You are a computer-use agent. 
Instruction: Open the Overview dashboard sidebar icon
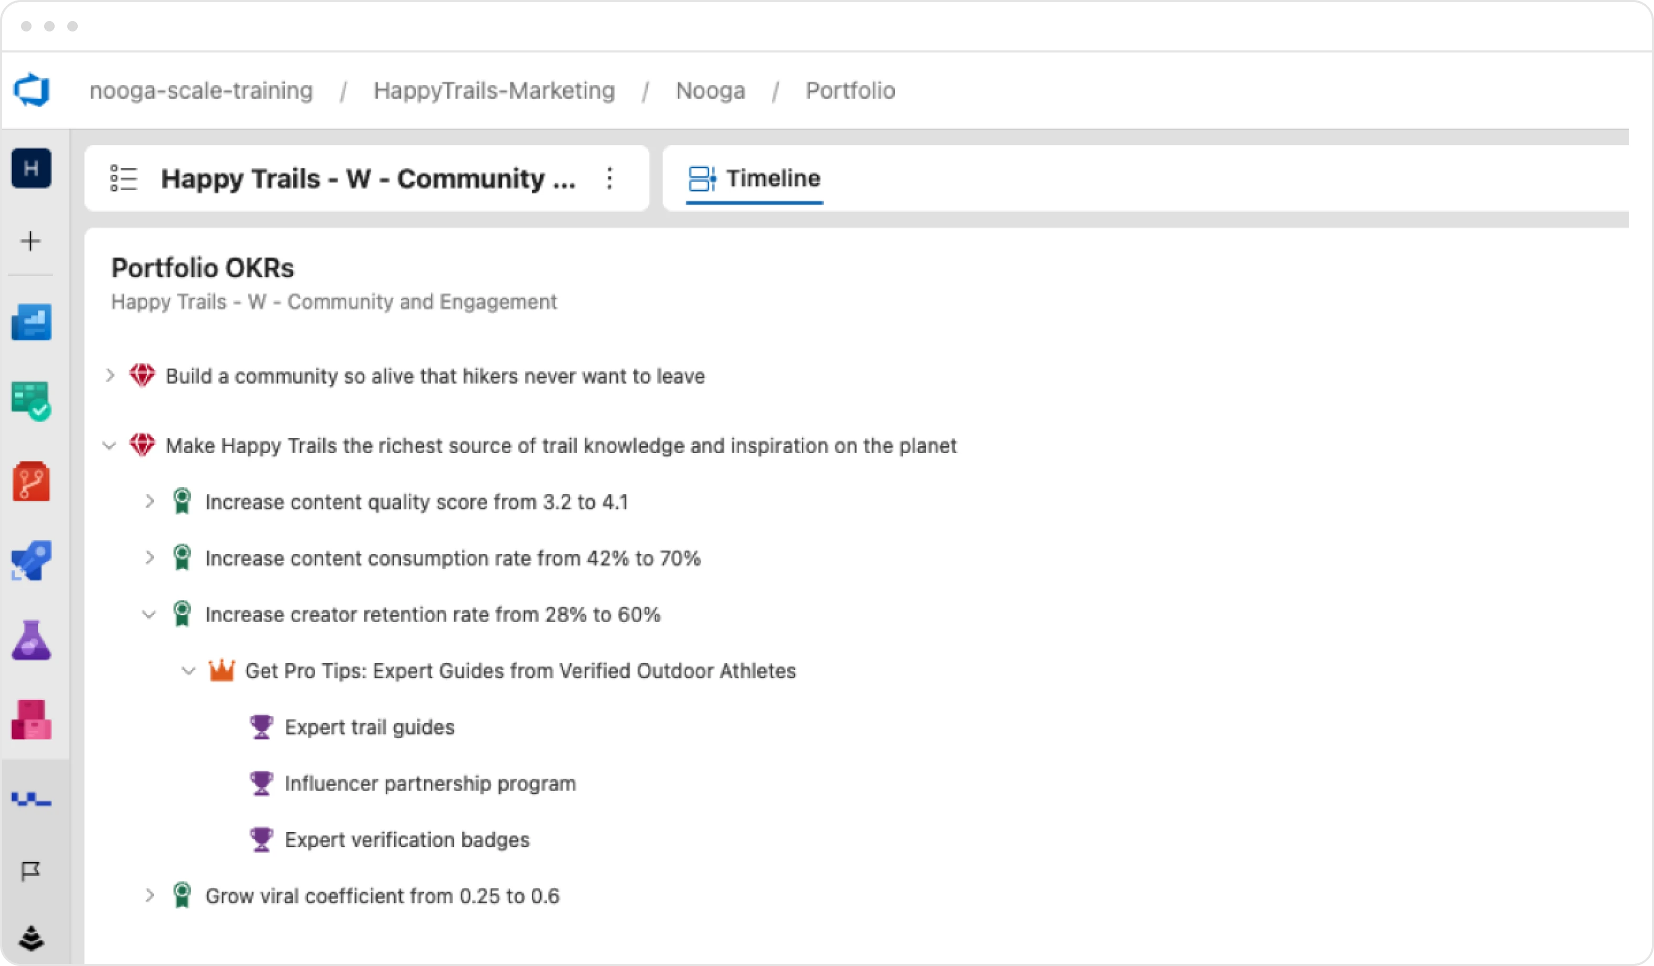[x=31, y=322]
